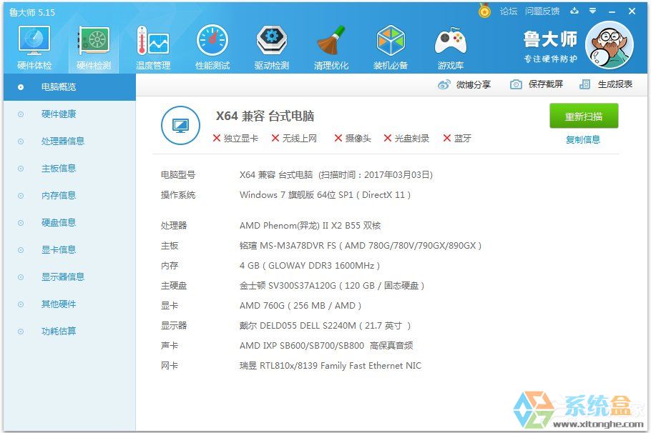Click the round desktop computer monitor icon
The image size is (651, 433).
click(180, 125)
